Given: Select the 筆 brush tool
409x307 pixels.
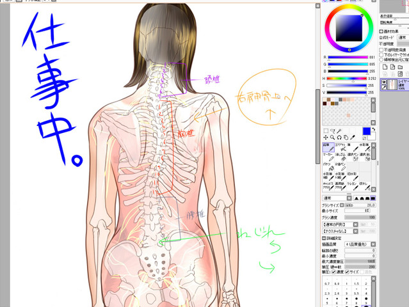Looking at the screenshot, I should [x=353, y=147].
